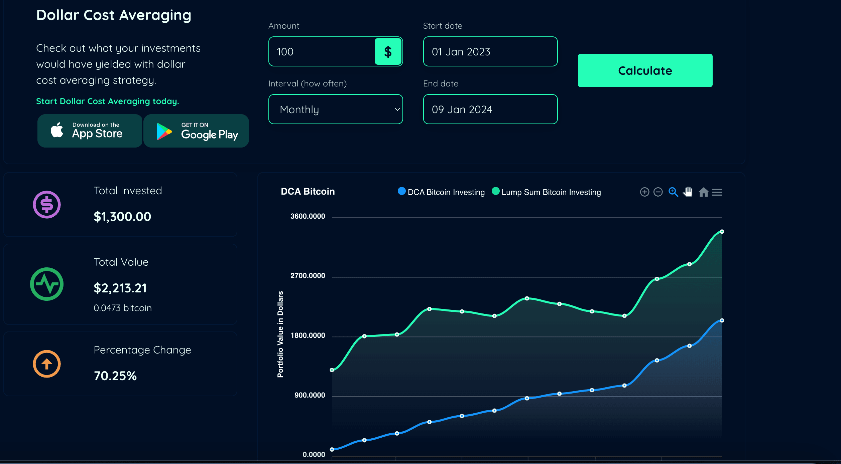The width and height of the screenshot is (841, 464).
Task: Reset chart zoom with home icon
Action: click(x=703, y=192)
